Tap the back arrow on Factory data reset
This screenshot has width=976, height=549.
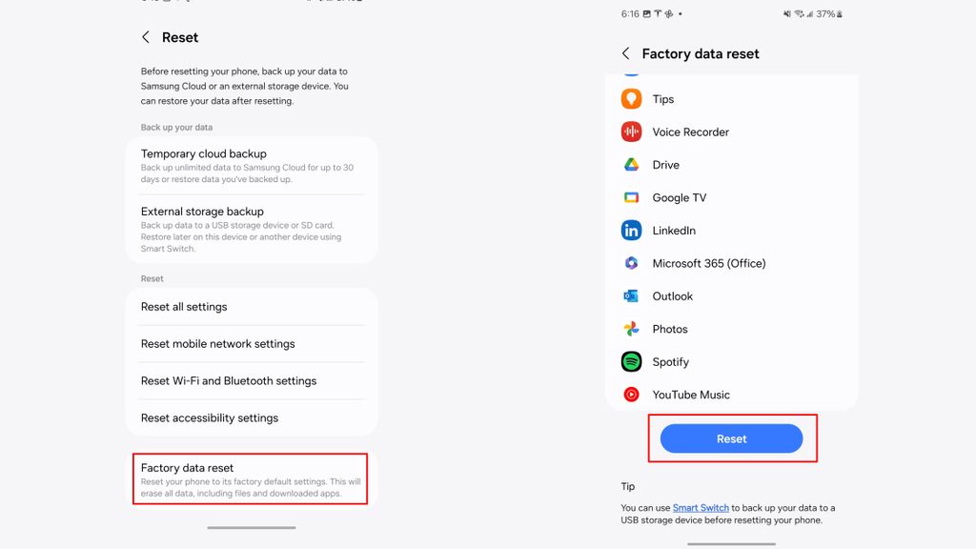pos(624,53)
